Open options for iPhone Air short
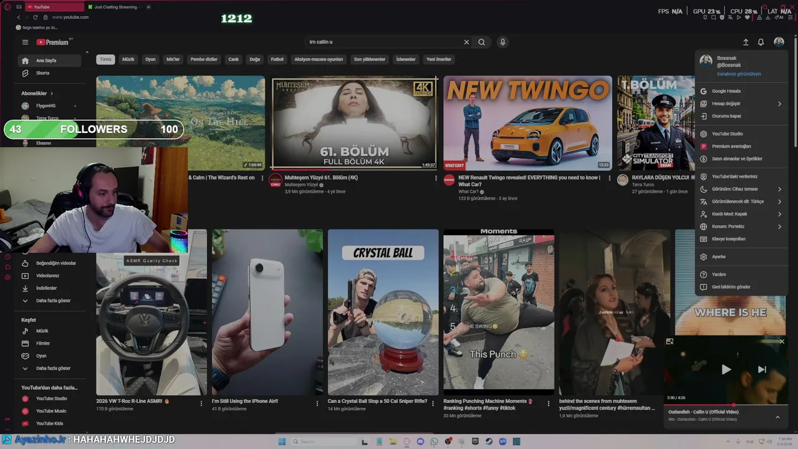Screen dimensions: 798x449 317,403
